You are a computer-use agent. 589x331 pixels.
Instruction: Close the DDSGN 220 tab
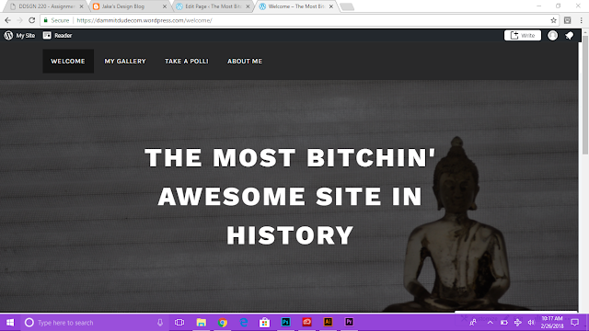81,6
